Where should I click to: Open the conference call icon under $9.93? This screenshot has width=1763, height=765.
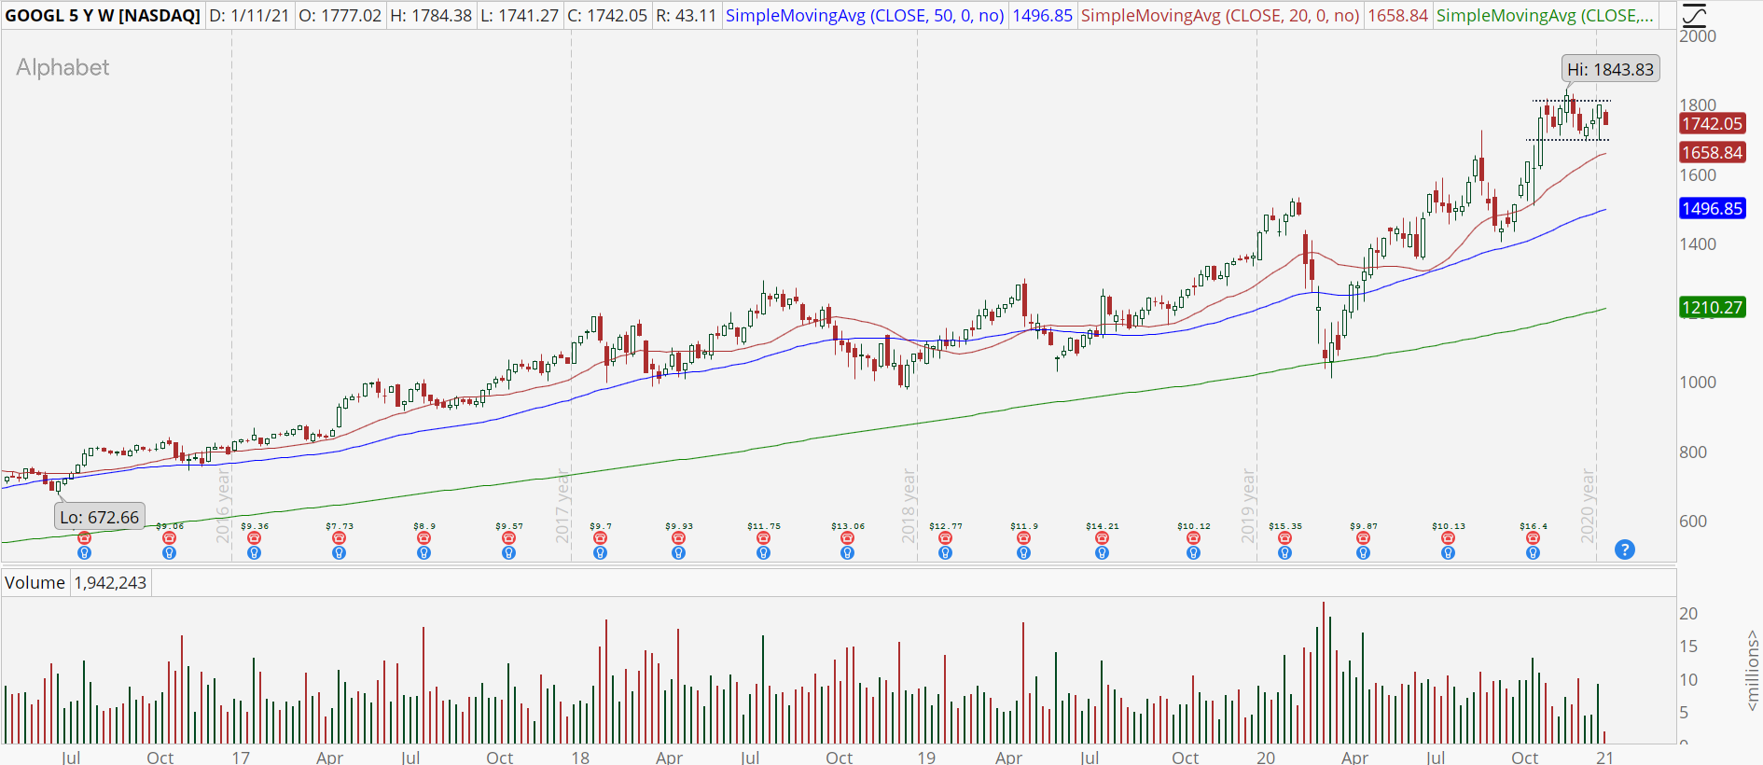click(678, 538)
